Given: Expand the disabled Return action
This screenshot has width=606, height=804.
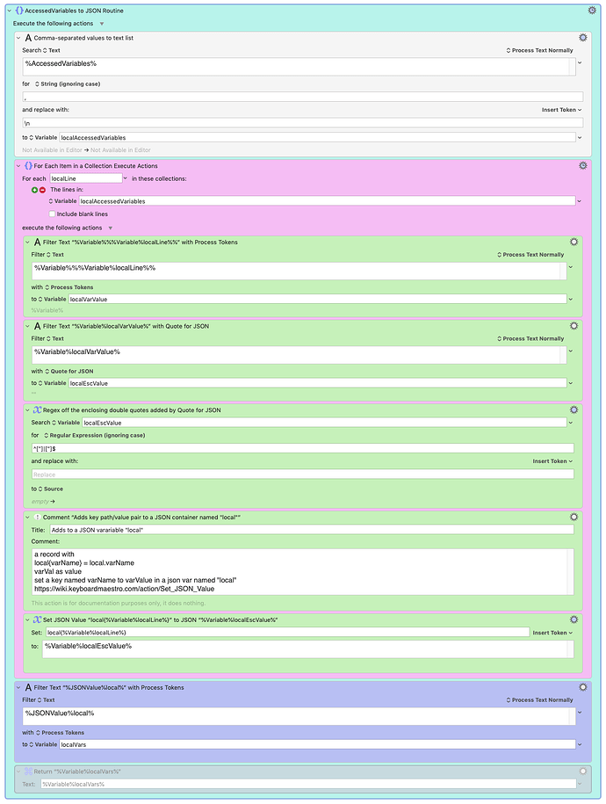Looking at the screenshot, I should 18,771.
